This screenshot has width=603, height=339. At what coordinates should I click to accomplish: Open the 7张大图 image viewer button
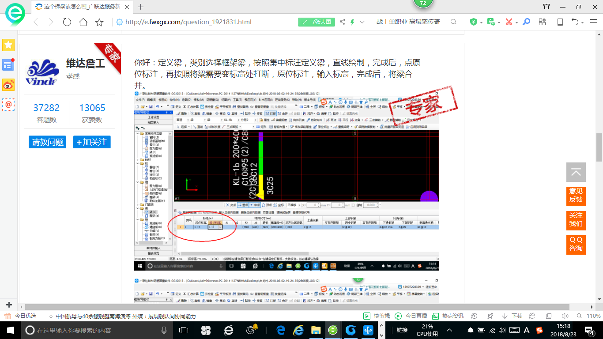point(317,22)
